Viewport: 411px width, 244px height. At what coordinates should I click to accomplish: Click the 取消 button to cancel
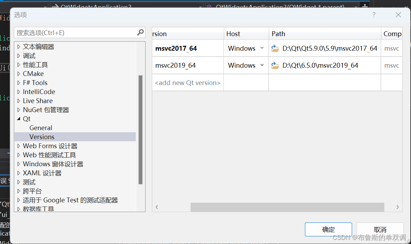[380, 229]
